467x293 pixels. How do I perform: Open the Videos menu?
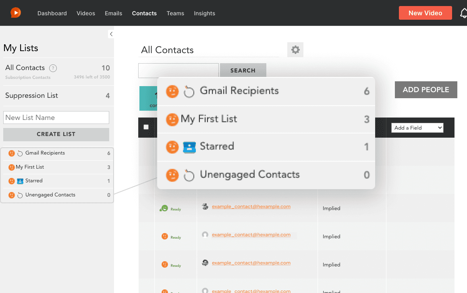pos(86,13)
